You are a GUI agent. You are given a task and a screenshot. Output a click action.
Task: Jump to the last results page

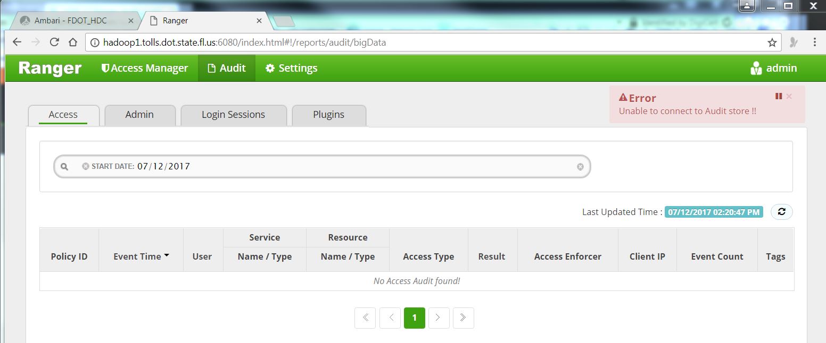[463, 318]
